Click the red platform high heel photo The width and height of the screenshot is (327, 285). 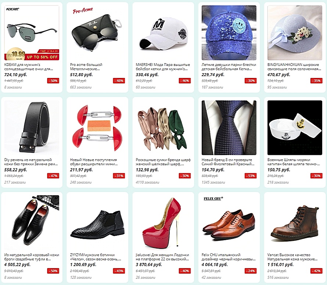point(163,223)
